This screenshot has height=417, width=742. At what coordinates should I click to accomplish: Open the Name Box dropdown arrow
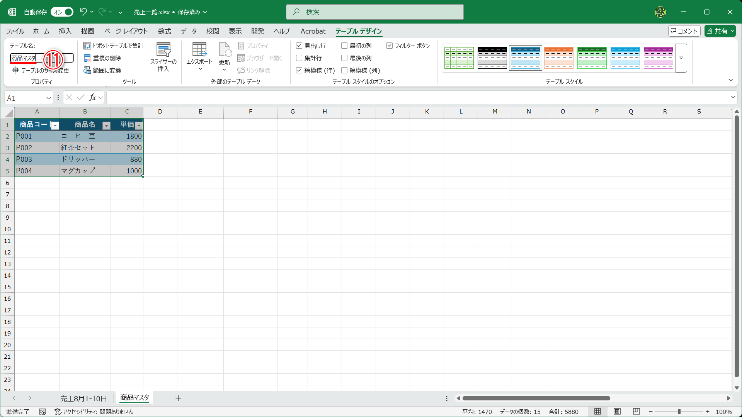coord(49,98)
